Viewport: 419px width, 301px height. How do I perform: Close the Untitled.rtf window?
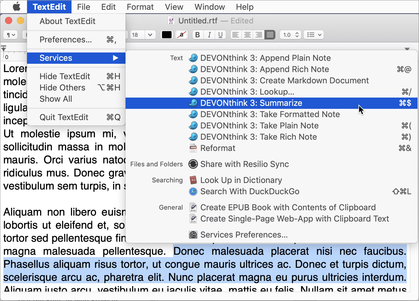(9, 20)
